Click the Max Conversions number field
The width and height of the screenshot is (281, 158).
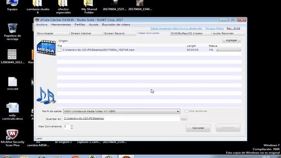[67, 126]
